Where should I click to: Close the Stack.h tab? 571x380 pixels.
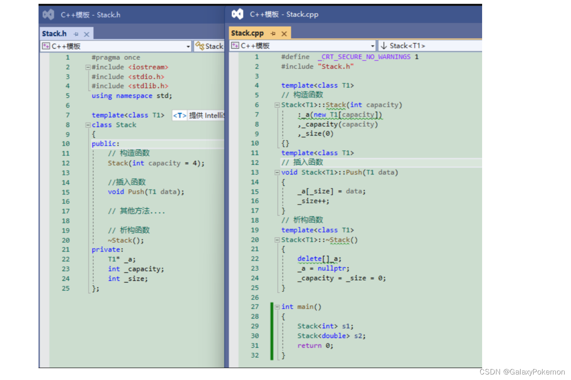(x=86, y=34)
